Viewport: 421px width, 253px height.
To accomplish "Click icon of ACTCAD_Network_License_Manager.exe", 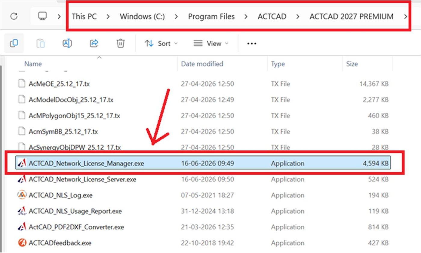I will pyautogui.click(x=22, y=163).
